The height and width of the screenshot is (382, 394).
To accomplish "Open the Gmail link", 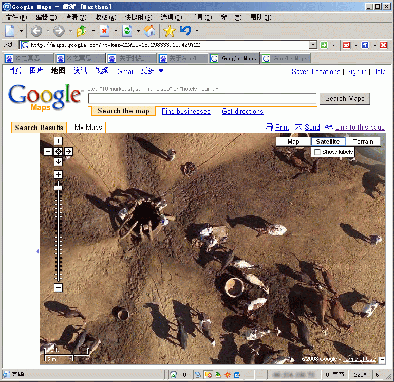I will (126, 71).
